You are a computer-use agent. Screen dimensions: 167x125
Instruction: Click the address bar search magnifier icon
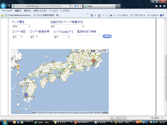point(70,6)
